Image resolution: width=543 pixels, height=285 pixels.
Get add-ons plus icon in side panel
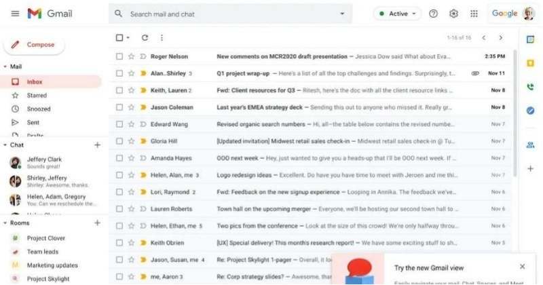(531, 169)
